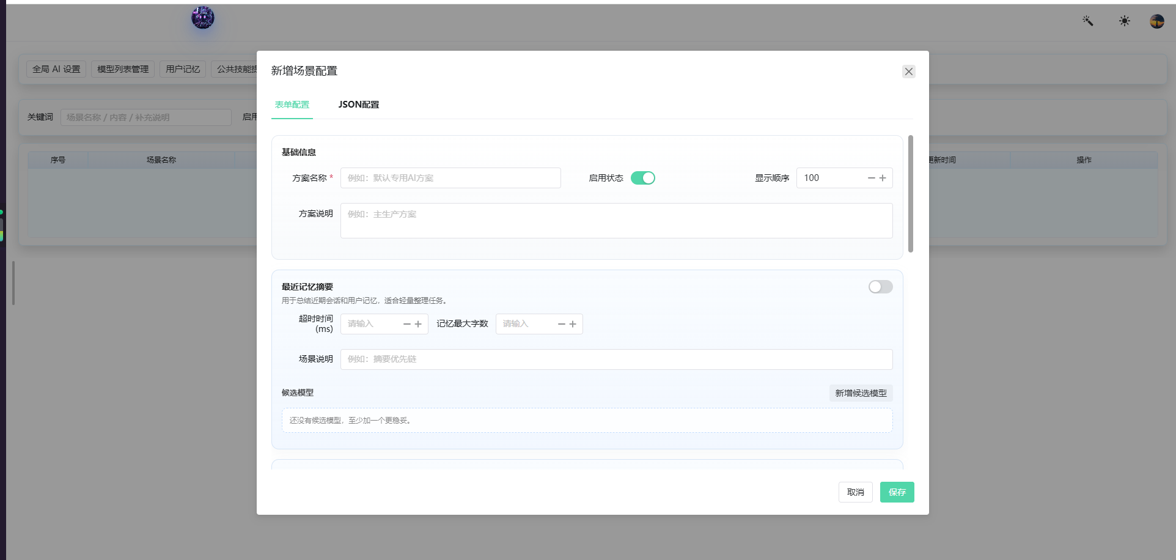Increase 显示顺序 value with plus

click(883, 178)
